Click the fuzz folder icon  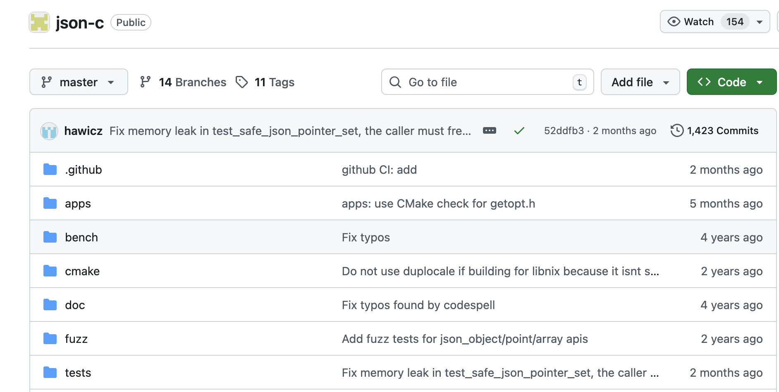tap(50, 339)
